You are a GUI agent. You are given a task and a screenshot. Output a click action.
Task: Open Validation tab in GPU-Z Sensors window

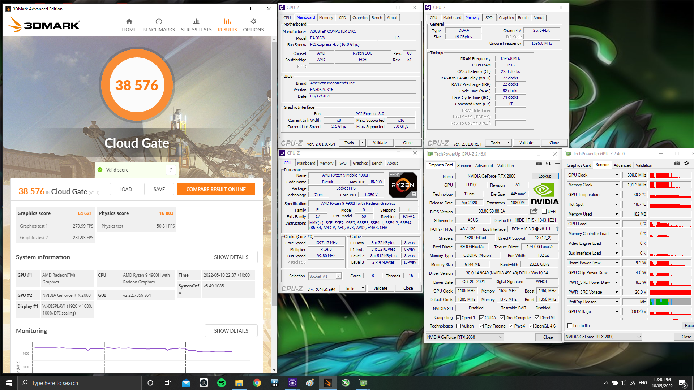click(644, 165)
